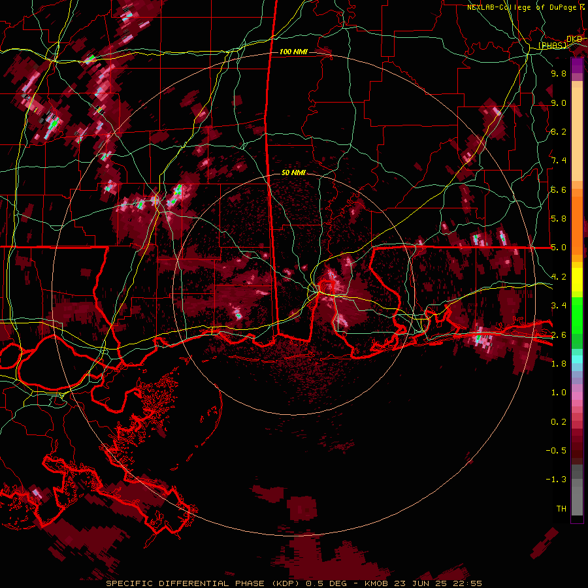588x588 pixels.
Task: Click the 50 NMI range ring label
Action: [293, 172]
